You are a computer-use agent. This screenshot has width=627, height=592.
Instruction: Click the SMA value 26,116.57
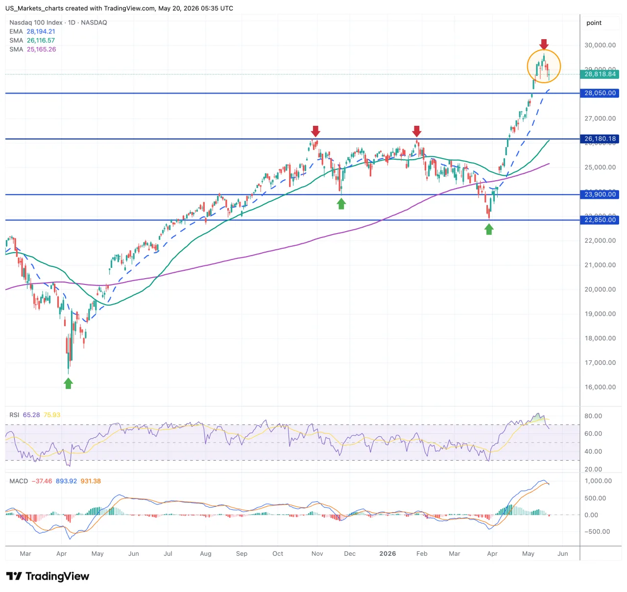pos(41,41)
